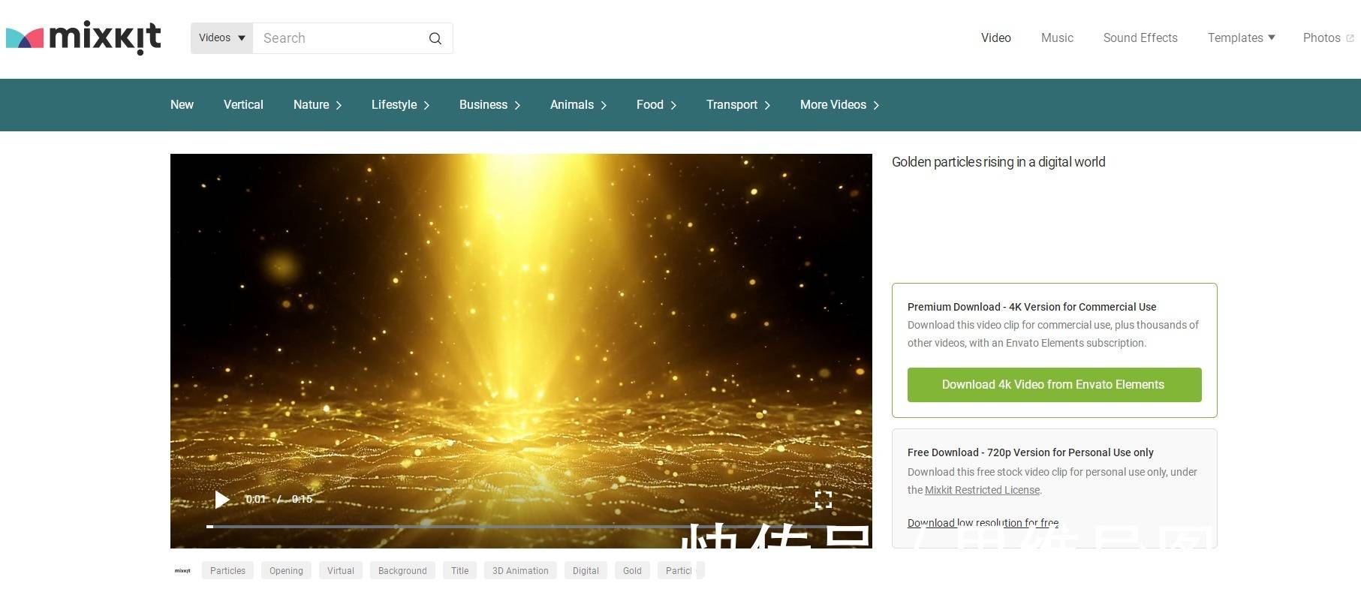Viewport: 1361px width, 592px height.
Task: Click the video title text
Action: pyautogui.click(x=998, y=162)
